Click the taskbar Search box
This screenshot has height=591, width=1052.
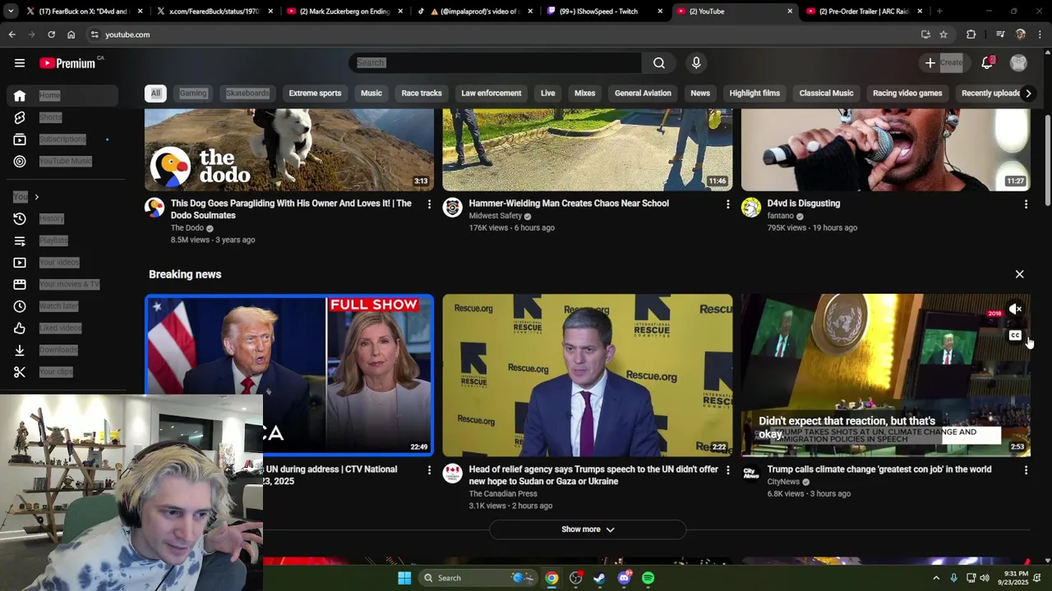coord(479,578)
